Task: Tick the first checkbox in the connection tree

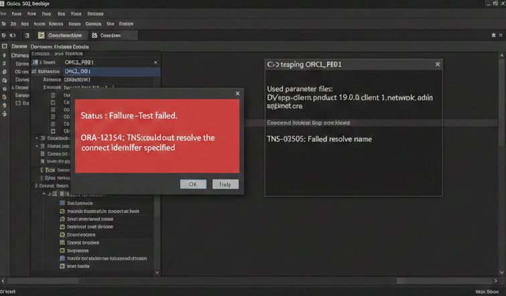Action: 54,96
